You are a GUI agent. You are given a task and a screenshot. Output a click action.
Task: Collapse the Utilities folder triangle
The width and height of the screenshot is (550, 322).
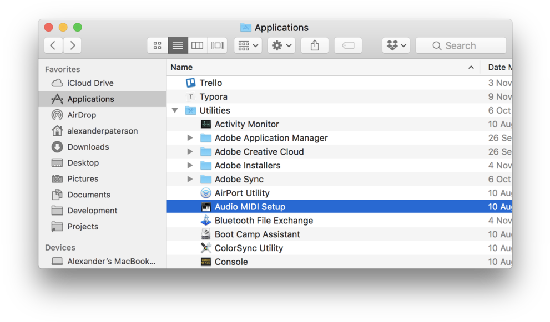tap(175, 110)
